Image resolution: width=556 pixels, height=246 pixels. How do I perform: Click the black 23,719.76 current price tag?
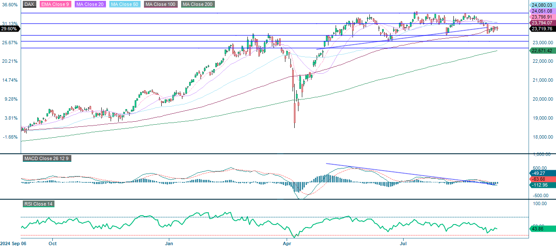click(x=543, y=28)
